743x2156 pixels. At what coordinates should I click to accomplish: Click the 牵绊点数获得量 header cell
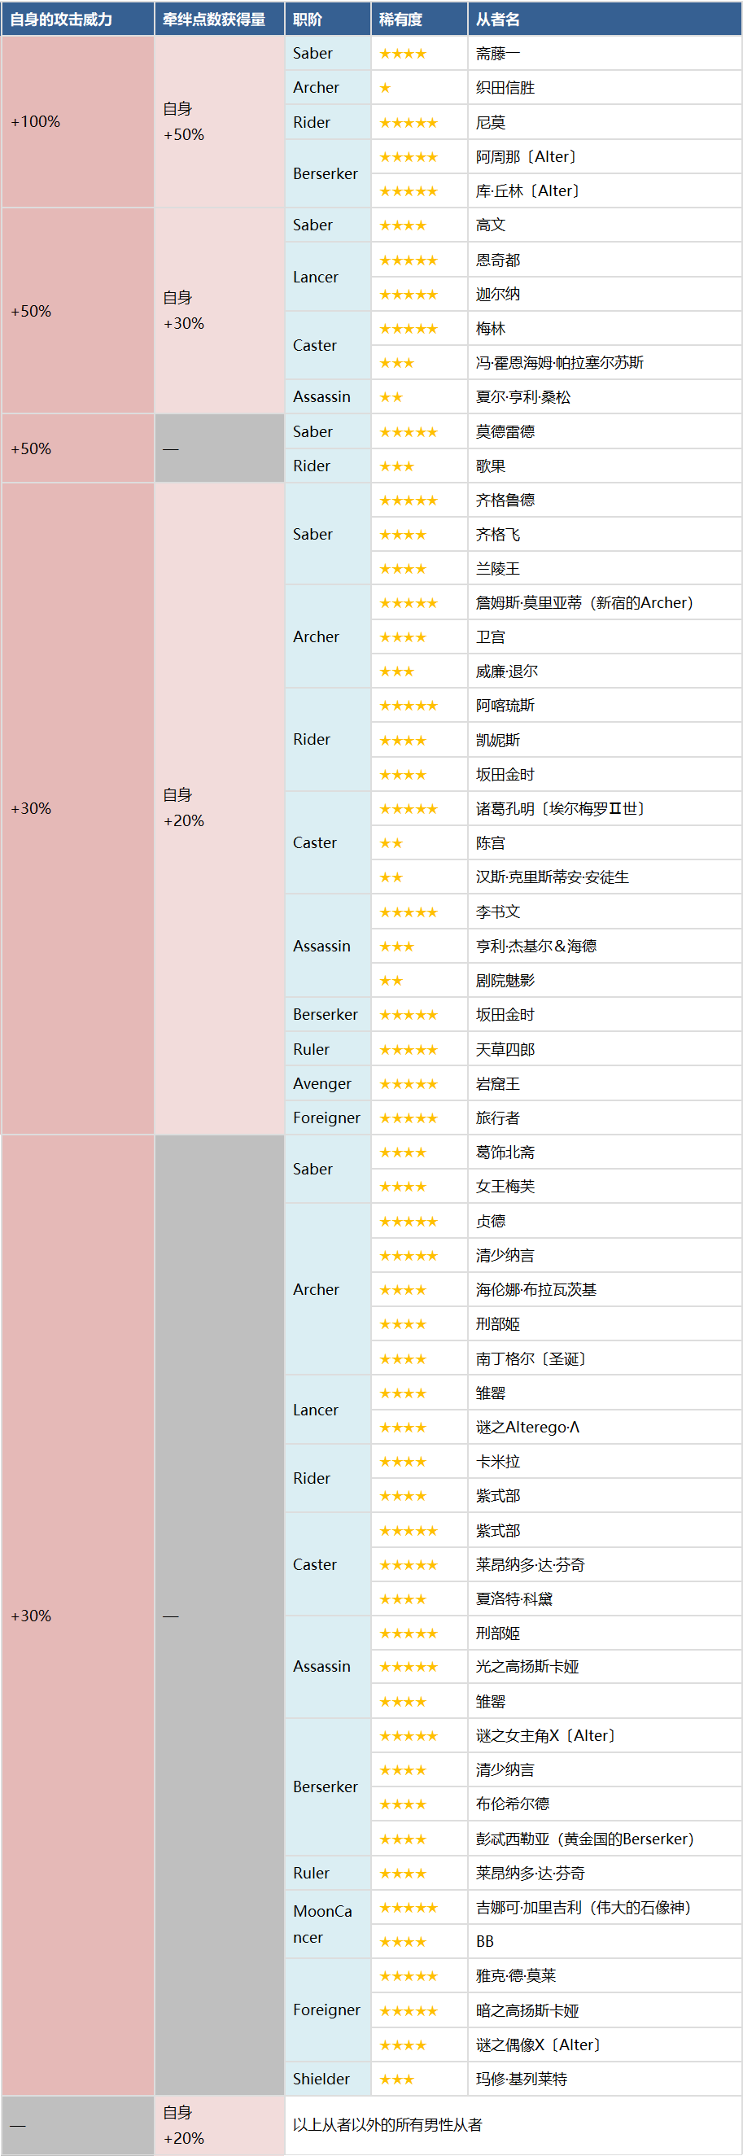click(219, 20)
